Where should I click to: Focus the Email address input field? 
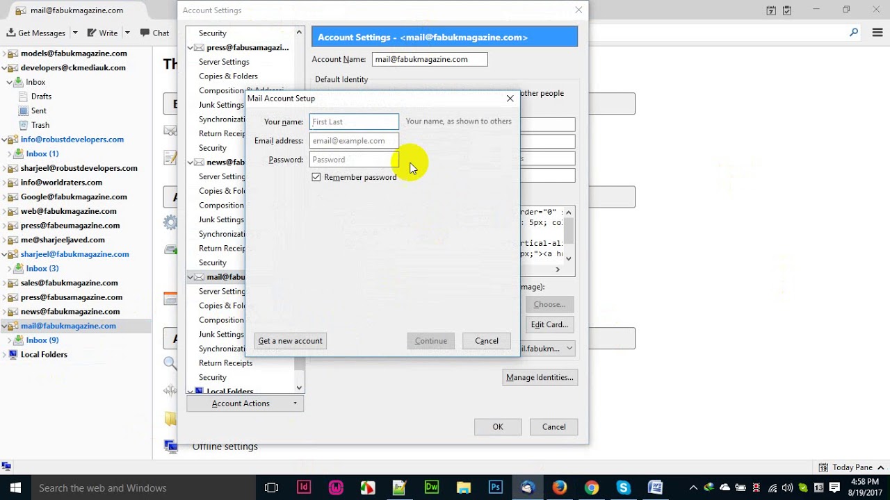point(354,140)
